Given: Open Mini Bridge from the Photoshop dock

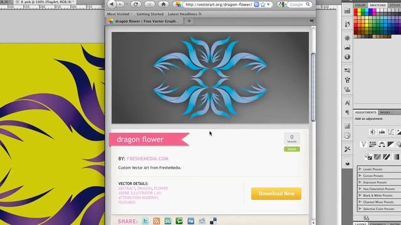Looking at the screenshot, I should [x=347, y=11].
